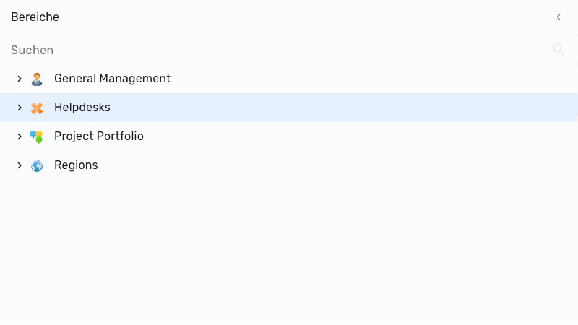The height and width of the screenshot is (325, 578).
Task: Click the General Management businessman icon
Action: click(37, 79)
